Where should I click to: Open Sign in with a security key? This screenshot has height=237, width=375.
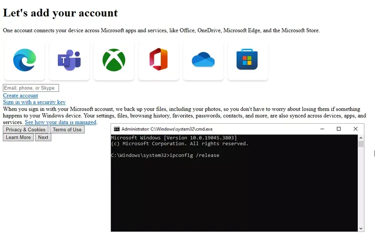[34, 102]
